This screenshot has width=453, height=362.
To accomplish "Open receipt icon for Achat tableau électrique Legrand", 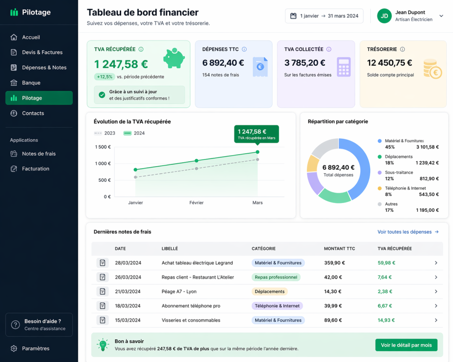I will [103, 263].
